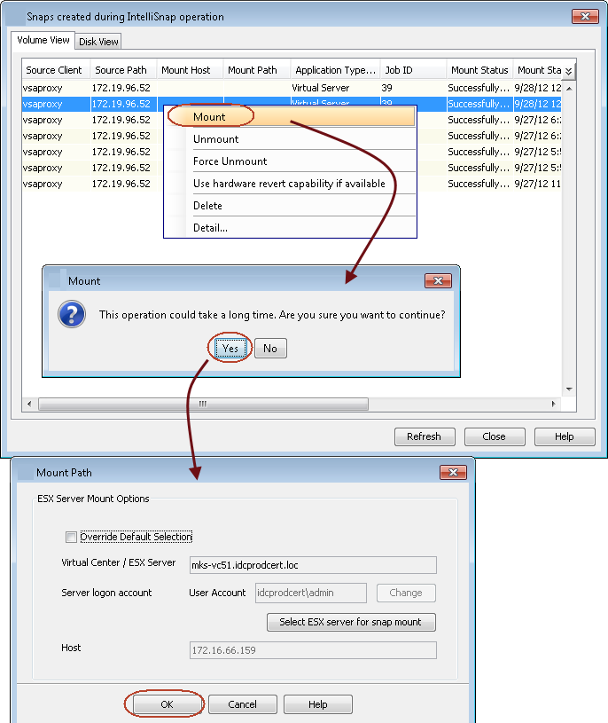Click the Virtual Center / ESX Server field
The height and width of the screenshot is (723, 608).
click(x=313, y=564)
